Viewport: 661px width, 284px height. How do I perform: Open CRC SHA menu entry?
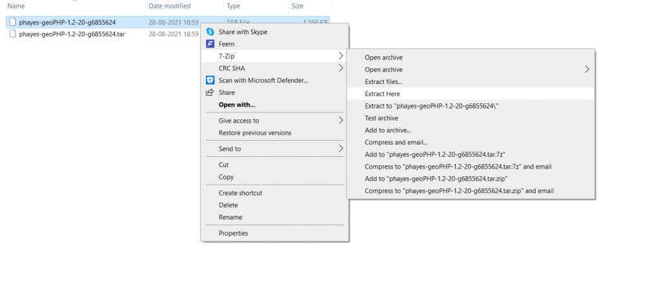point(275,68)
